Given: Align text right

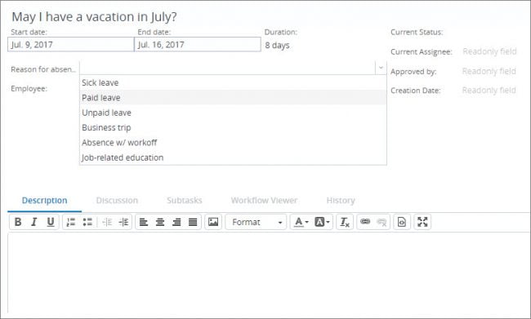Looking at the screenshot, I should tap(176, 222).
